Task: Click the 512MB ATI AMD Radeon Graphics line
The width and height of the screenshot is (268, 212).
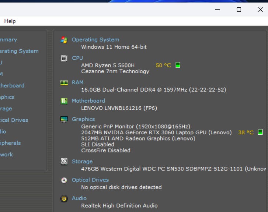Action: [138, 139]
